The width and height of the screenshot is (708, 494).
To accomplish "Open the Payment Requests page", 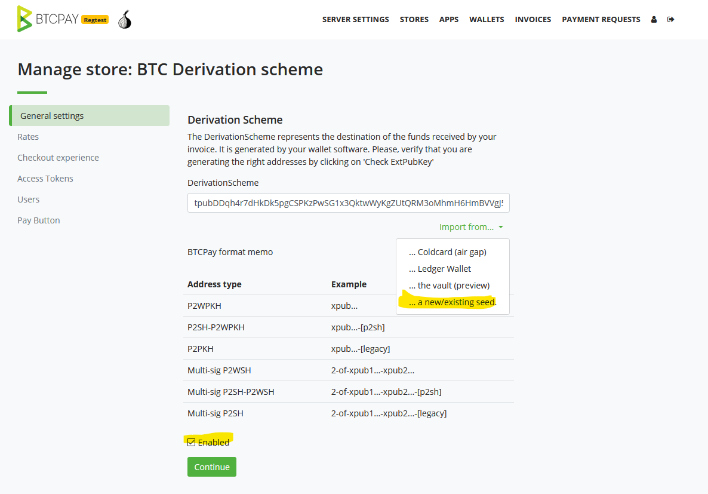I will tap(601, 19).
